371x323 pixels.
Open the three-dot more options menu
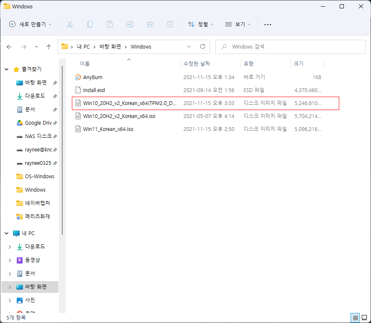tap(268, 24)
